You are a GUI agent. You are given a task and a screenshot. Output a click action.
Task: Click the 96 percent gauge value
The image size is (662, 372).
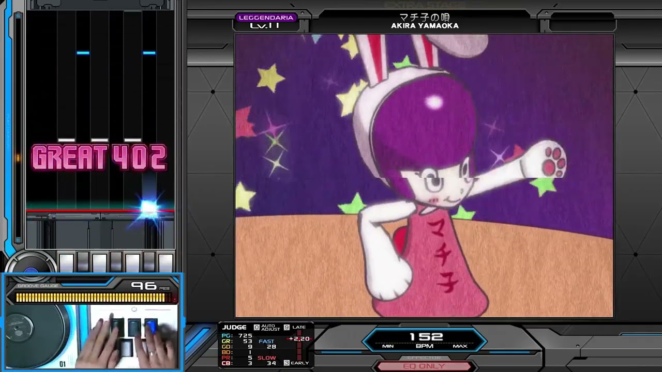tap(144, 286)
